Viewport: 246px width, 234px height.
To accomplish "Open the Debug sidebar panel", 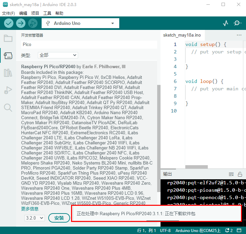I will pyautogui.click(x=8, y=90).
